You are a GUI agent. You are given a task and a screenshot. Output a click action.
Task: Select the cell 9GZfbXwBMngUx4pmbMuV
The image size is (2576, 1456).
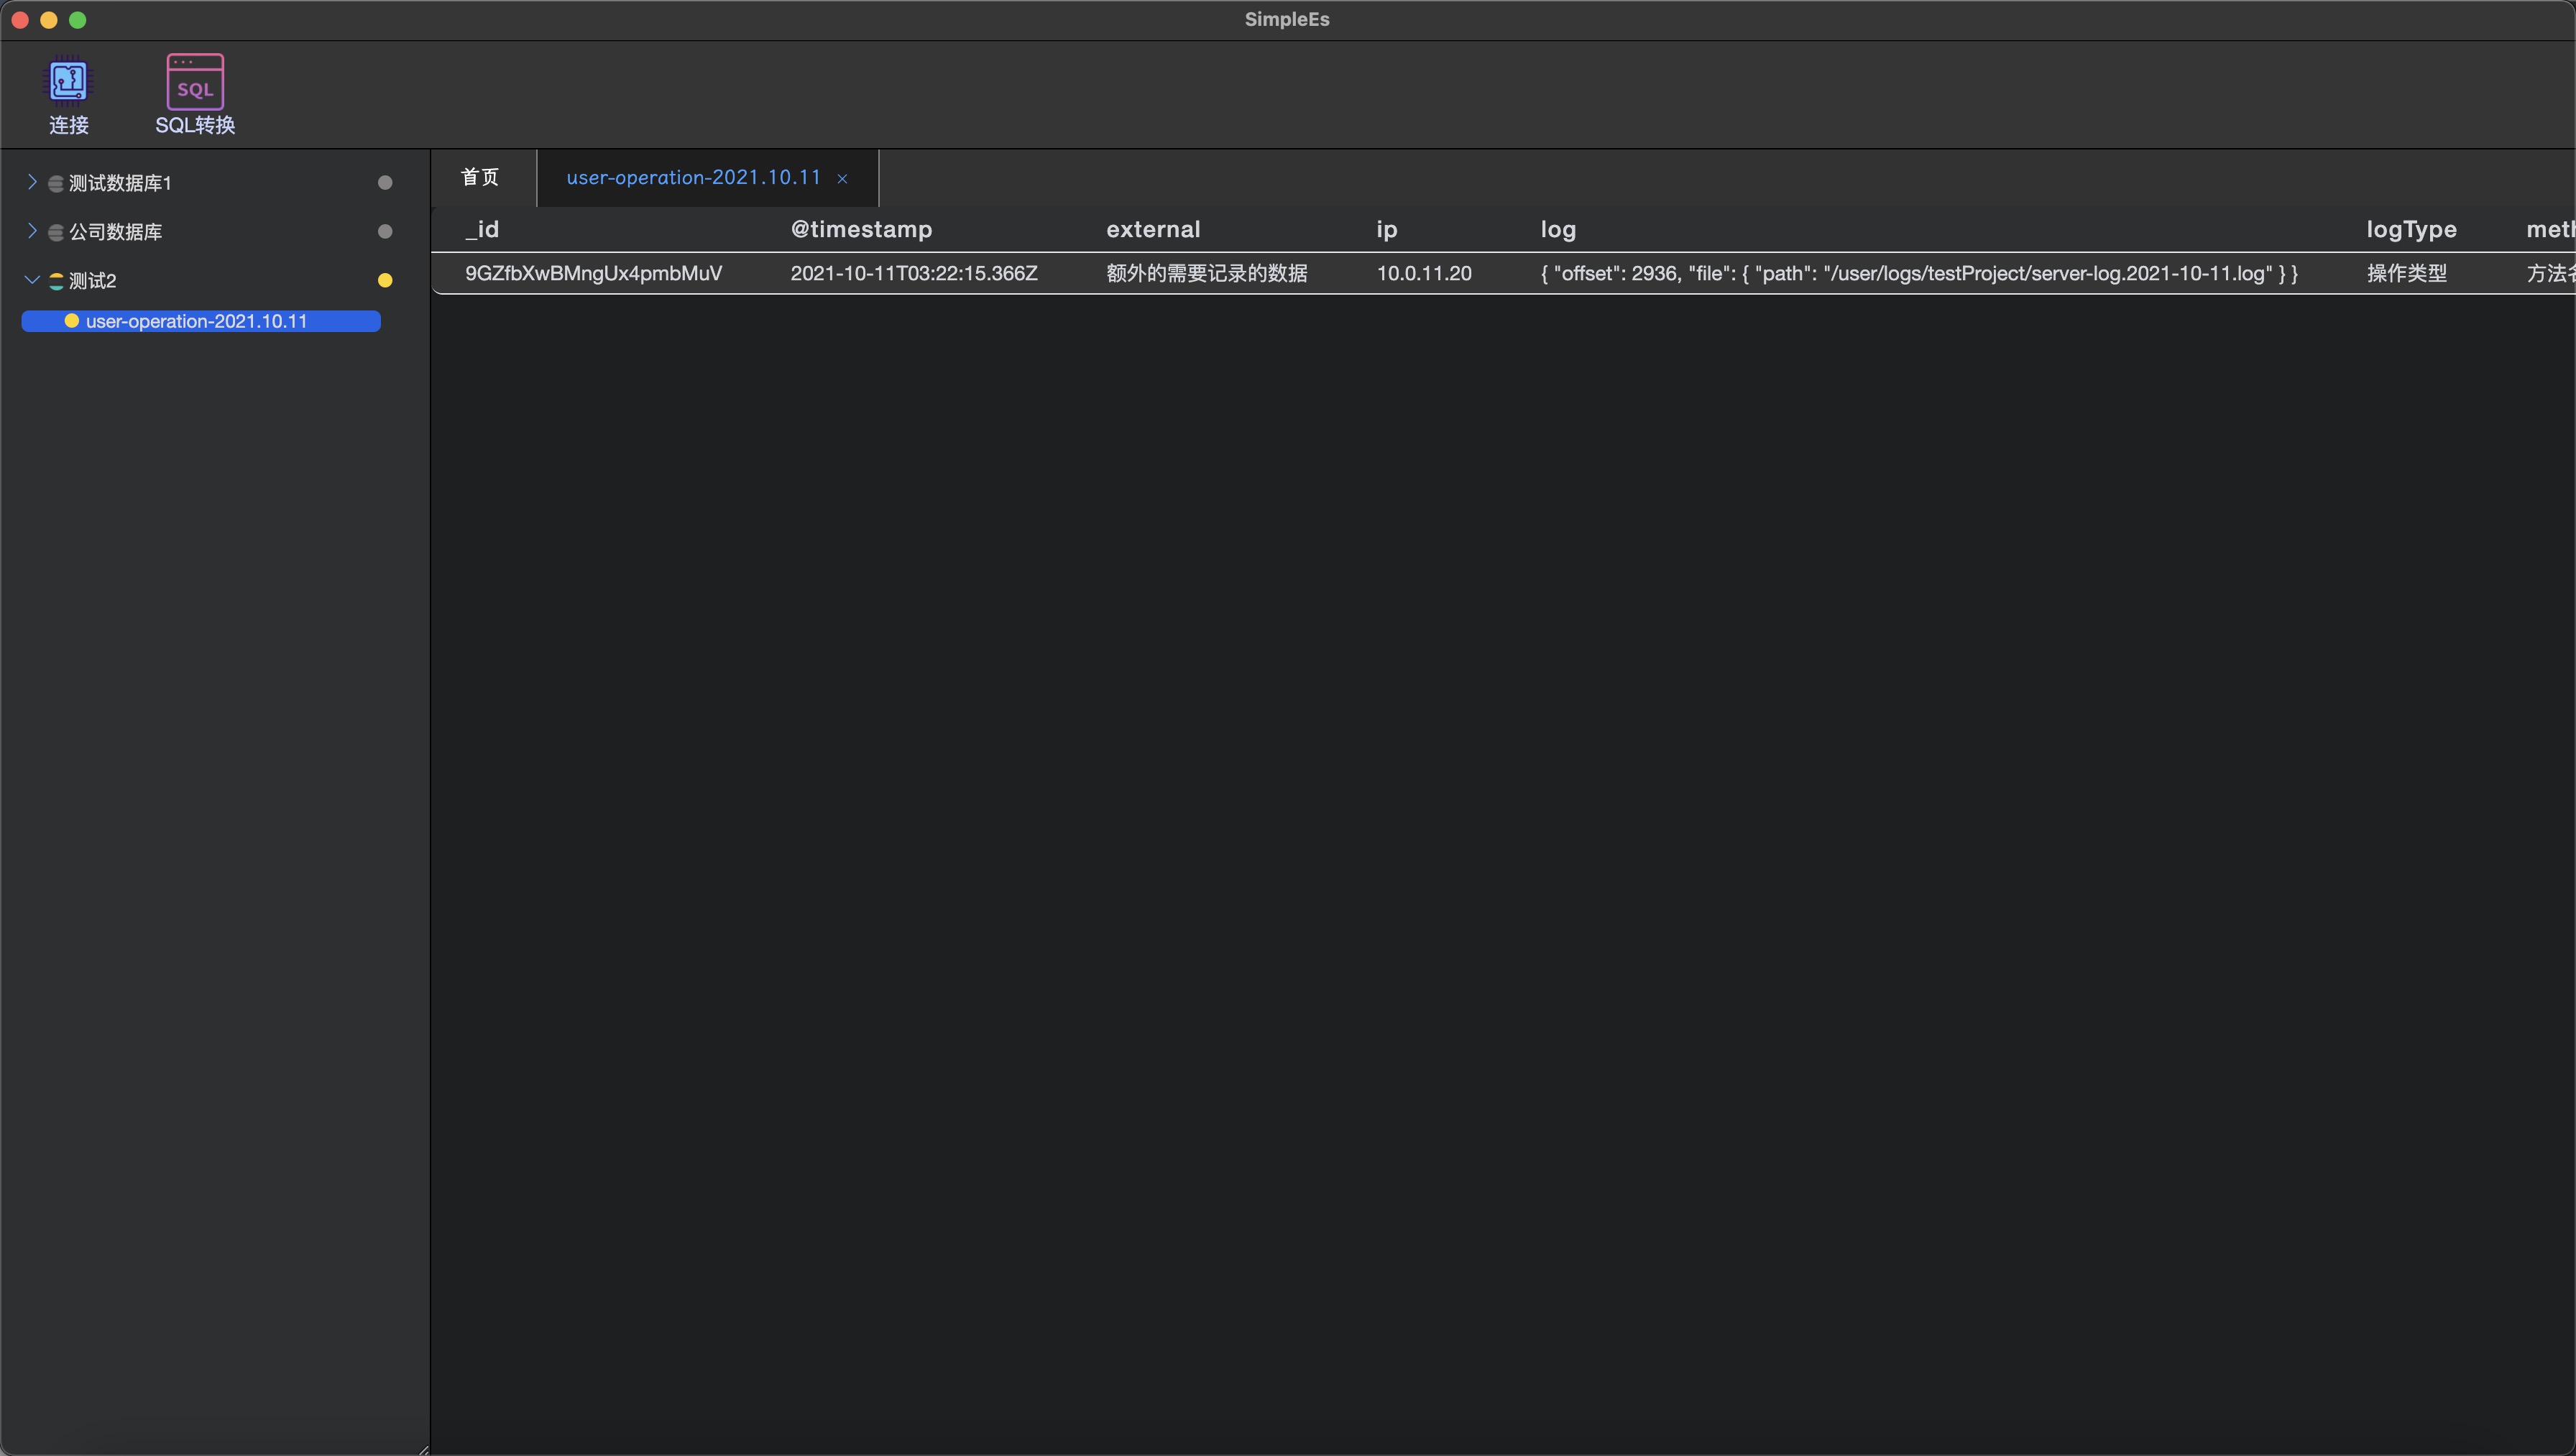[593, 273]
